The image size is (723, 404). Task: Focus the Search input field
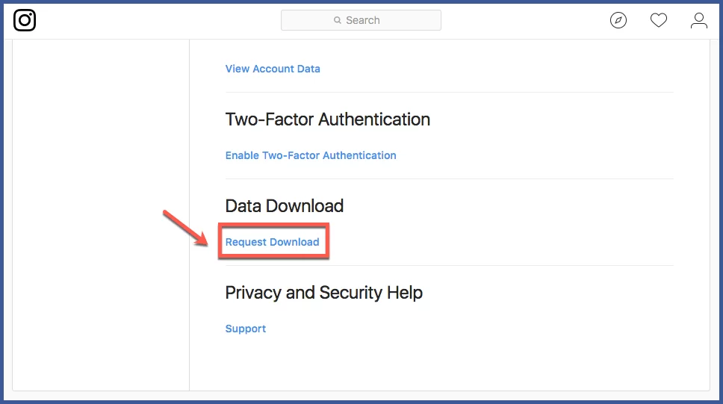[373, 20]
